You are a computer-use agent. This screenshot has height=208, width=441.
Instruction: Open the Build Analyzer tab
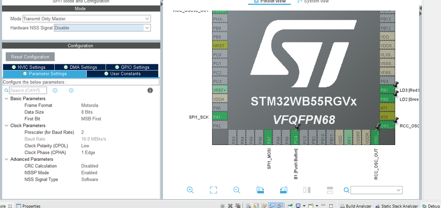click(356, 206)
